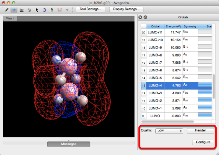Viewport: 219px width, 155px height.
Task: Start the Auto Optimization tool
Action: pos(52,10)
